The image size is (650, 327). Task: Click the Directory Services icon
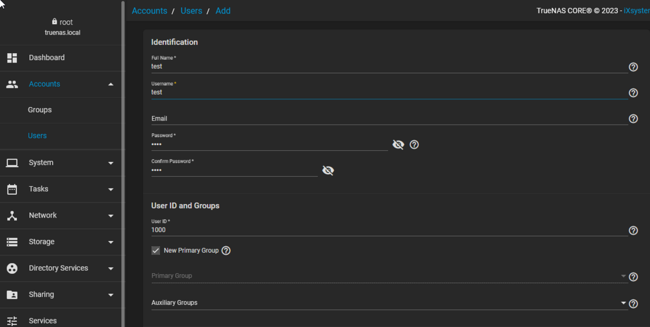(12, 269)
